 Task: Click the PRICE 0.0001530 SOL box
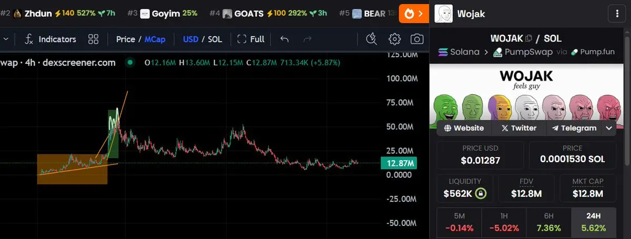pos(572,155)
